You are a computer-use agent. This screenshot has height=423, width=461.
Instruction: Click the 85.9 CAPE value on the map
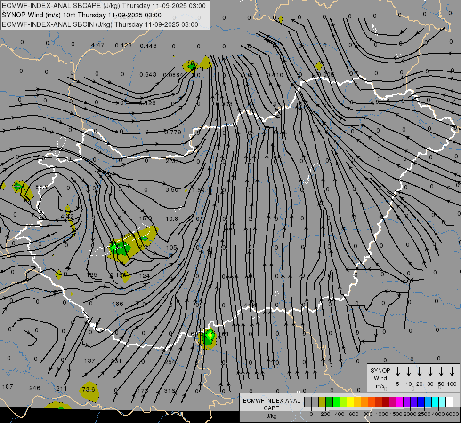[x=42, y=187]
